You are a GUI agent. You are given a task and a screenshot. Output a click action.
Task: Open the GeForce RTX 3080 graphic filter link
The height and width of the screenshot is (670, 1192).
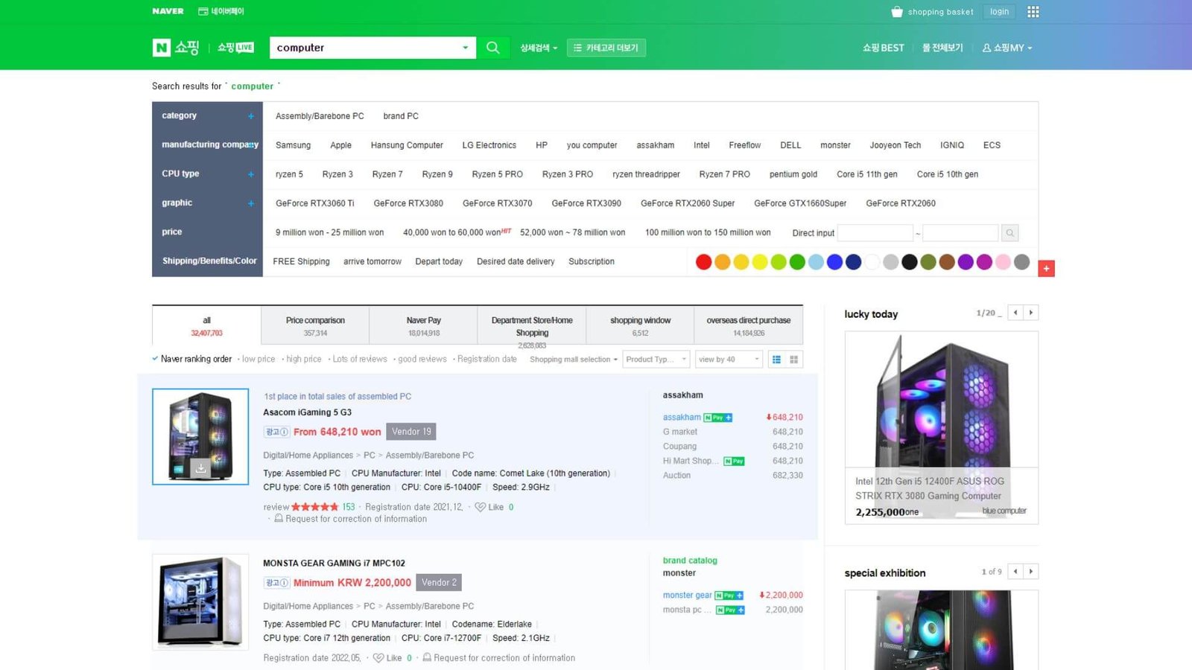408,202
